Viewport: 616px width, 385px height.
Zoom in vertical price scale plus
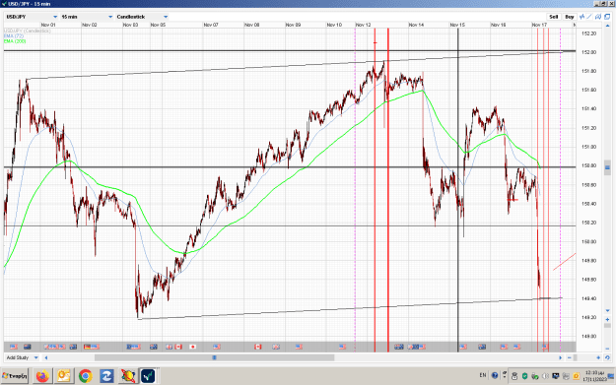607,319
